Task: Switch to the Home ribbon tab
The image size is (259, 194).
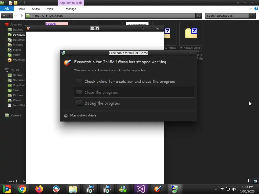Action: pos(21,9)
